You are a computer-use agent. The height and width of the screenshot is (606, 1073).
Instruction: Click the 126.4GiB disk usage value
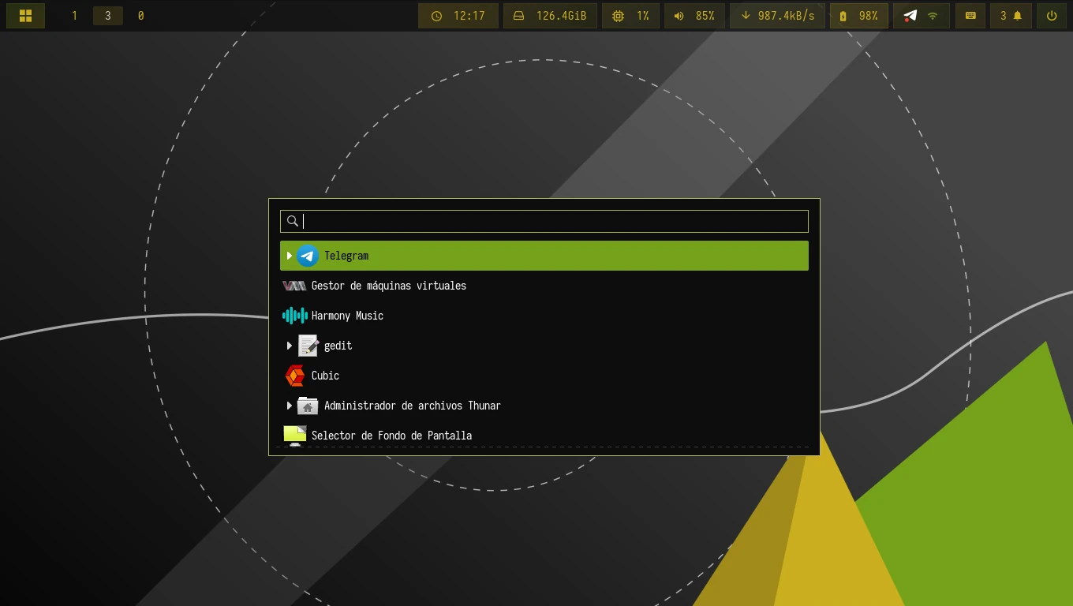pos(562,16)
